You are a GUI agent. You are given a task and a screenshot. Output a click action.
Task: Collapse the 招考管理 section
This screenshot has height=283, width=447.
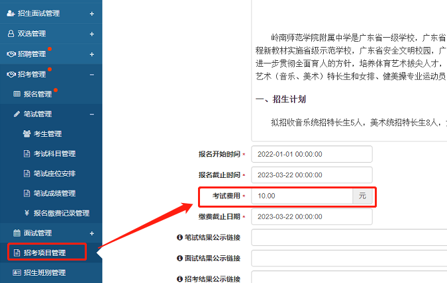tap(91, 74)
